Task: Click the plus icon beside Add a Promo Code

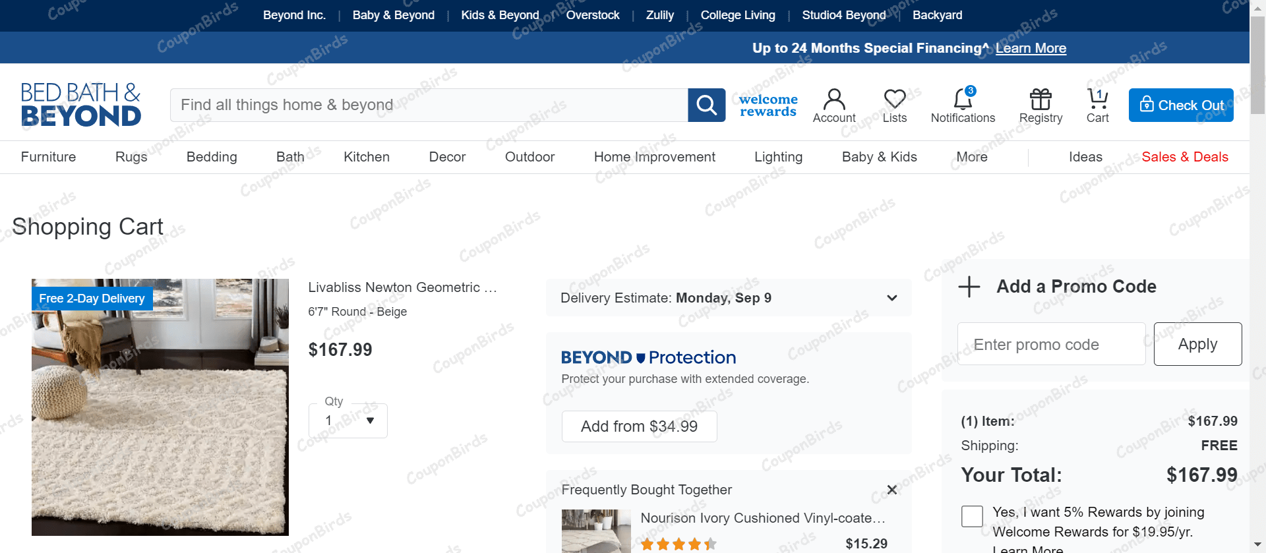Action: click(x=969, y=287)
